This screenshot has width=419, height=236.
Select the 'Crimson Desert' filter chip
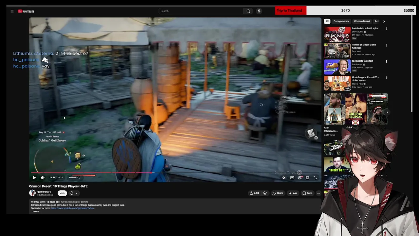362,21
